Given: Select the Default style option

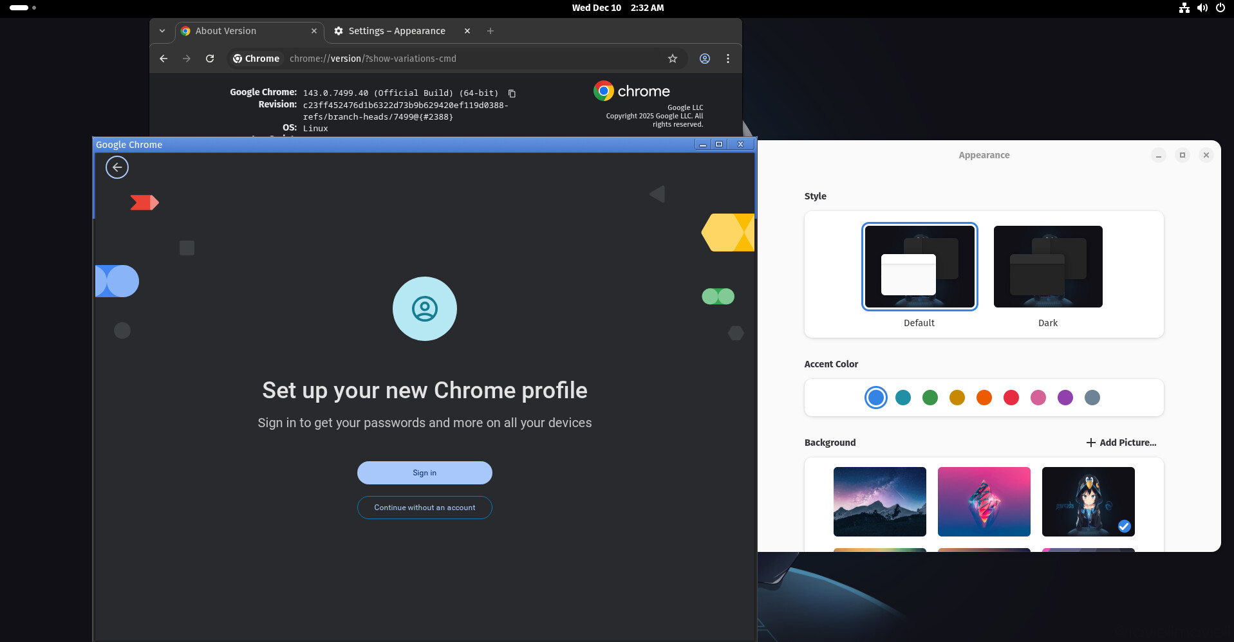Looking at the screenshot, I should [x=919, y=267].
